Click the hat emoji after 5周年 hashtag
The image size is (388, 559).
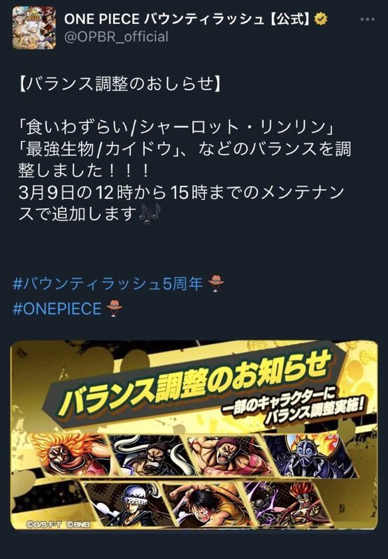pyautogui.click(x=215, y=284)
